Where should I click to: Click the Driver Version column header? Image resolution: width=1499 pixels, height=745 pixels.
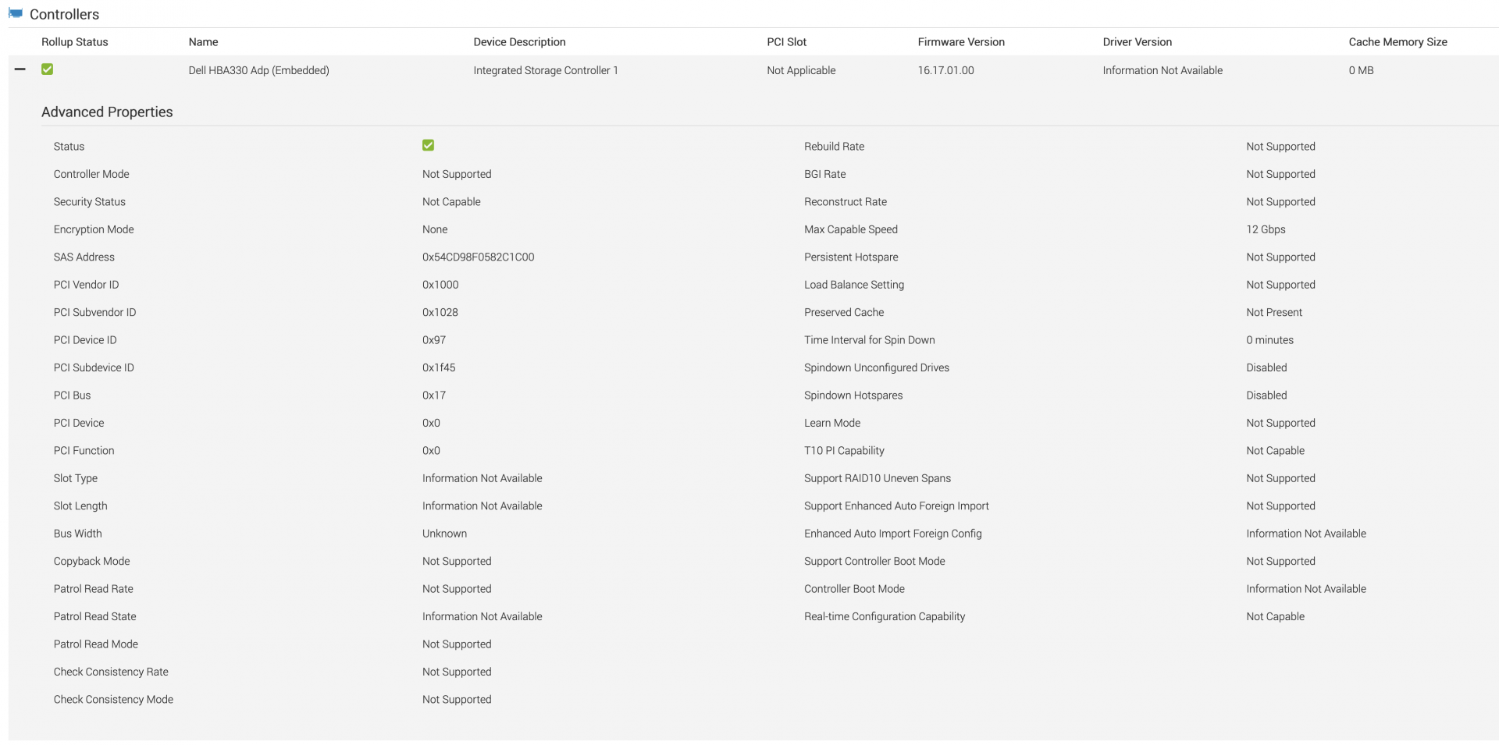click(1137, 42)
